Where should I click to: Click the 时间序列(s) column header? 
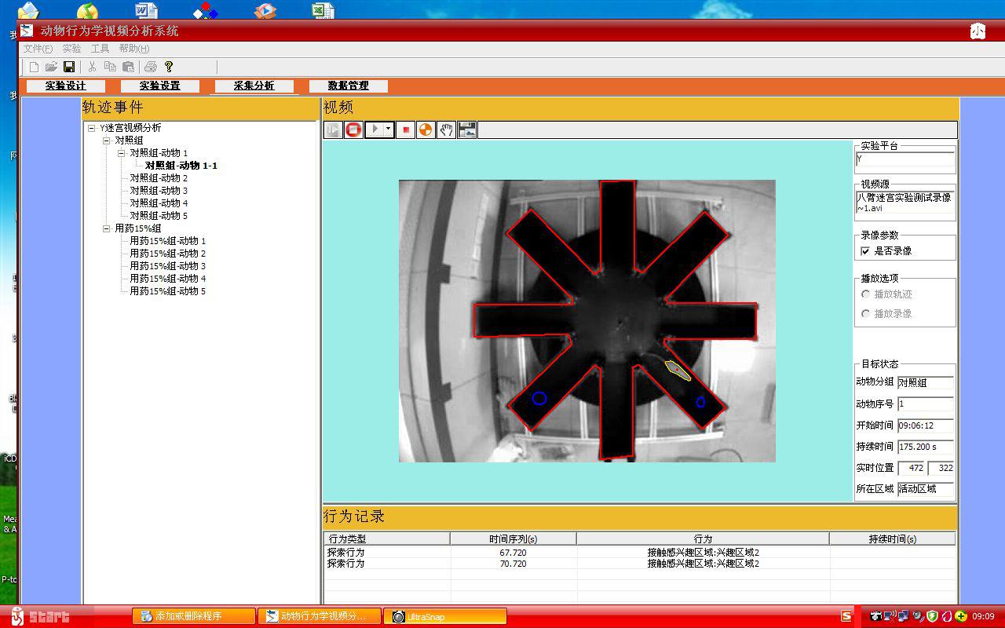(x=513, y=539)
